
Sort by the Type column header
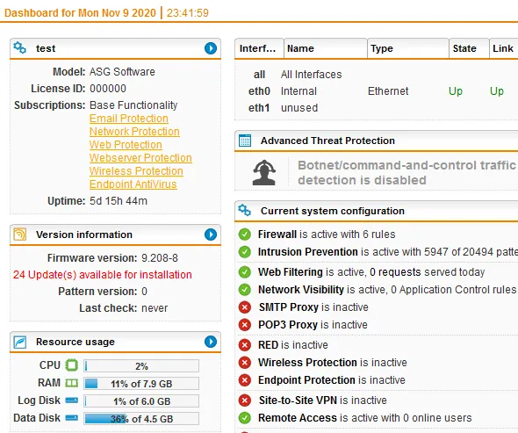click(408, 48)
